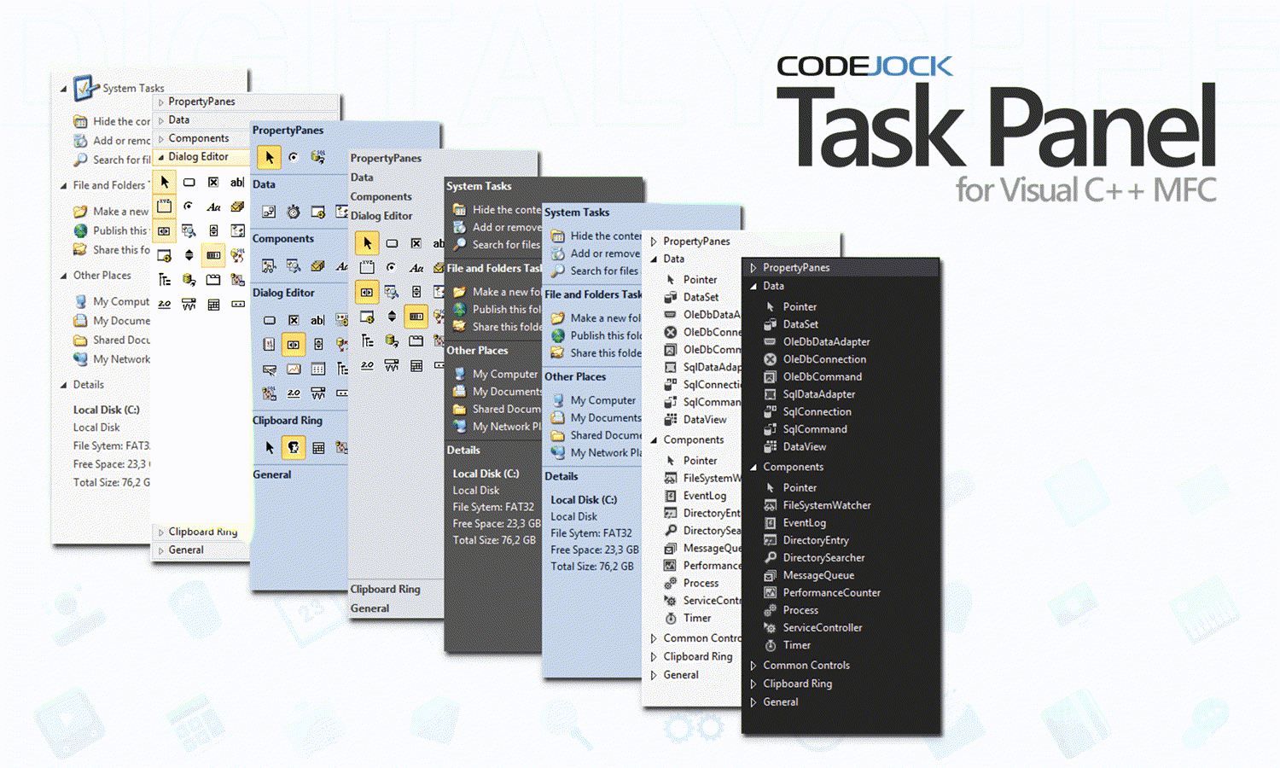Image resolution: width=1280 pixels, height=768 pixels.
Task: Open the Data header in the gray toolbox panel
Action: 362,177
